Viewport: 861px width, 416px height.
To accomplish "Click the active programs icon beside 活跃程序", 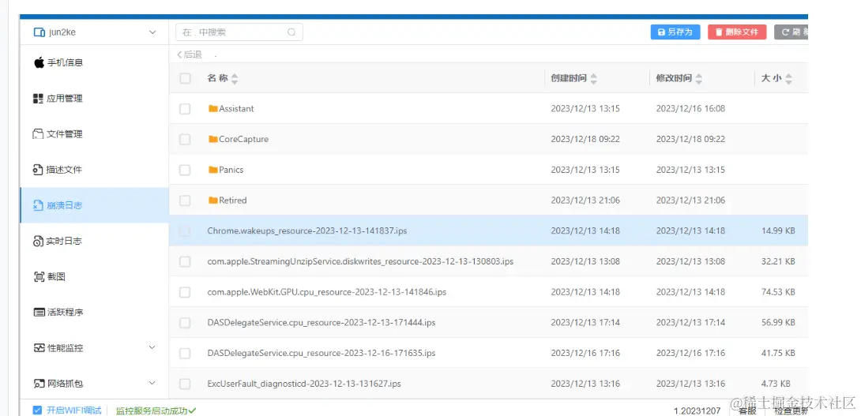I will click(x=39, y=313).
